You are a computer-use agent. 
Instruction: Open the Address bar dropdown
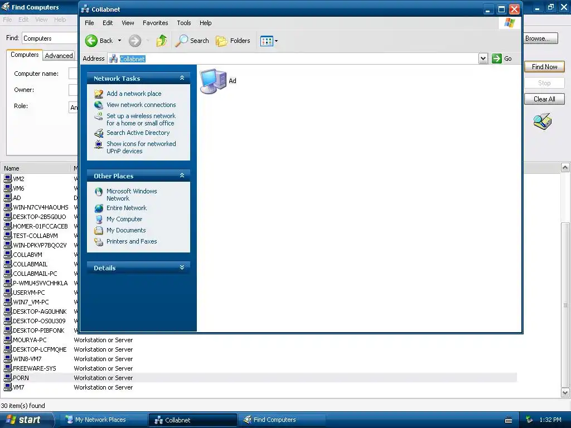483,59
